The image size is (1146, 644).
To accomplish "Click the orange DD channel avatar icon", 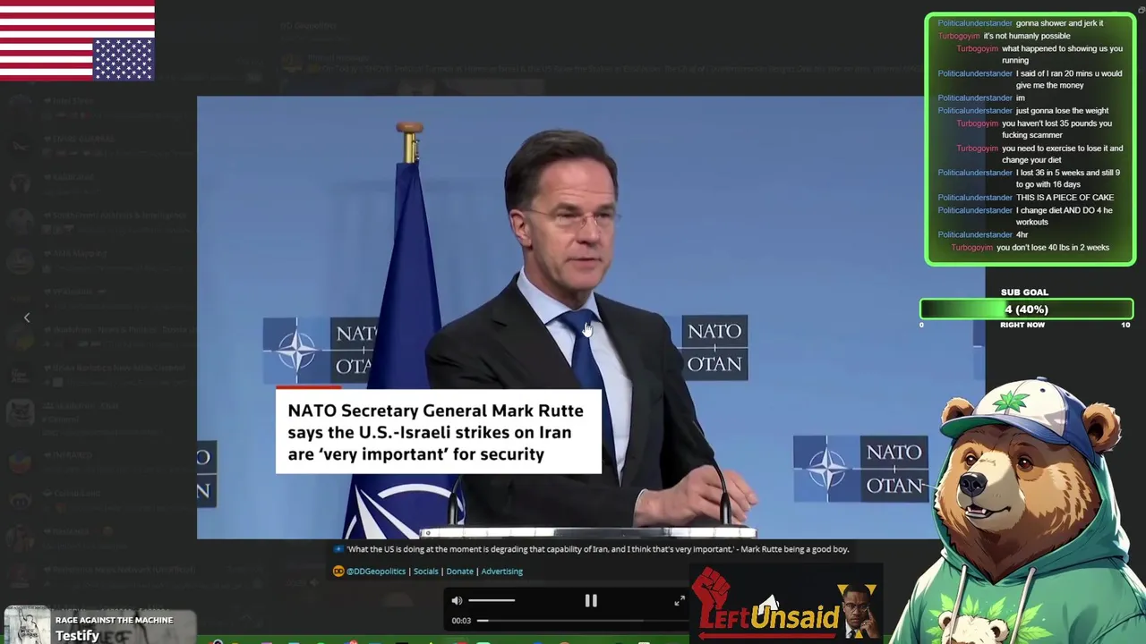I will [x=338, y=572].
